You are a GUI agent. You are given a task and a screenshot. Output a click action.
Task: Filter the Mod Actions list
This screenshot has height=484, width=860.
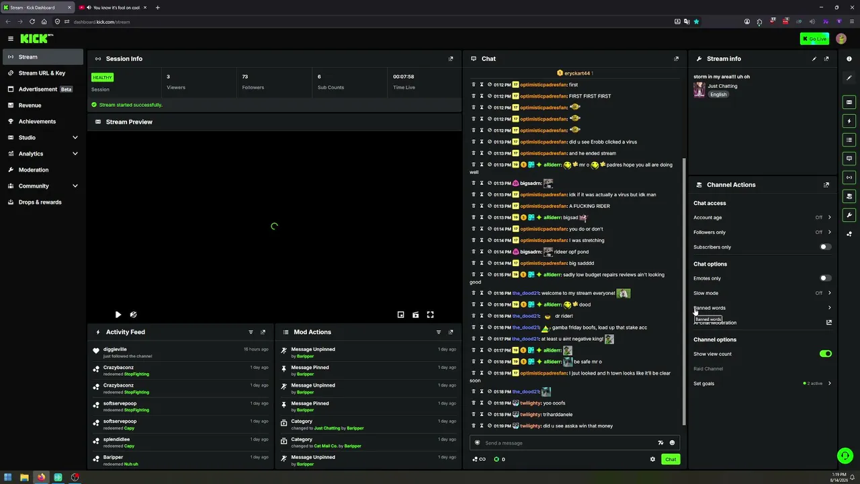click(x=439, y=332)
